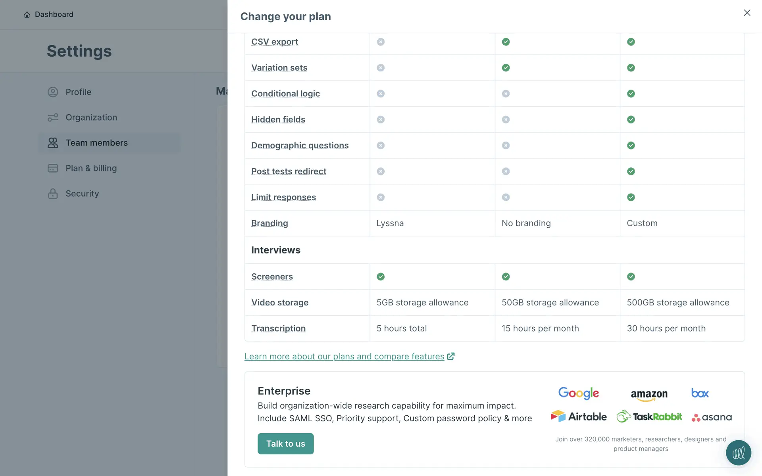Click the Plan & billing card icon

point(53,168)
